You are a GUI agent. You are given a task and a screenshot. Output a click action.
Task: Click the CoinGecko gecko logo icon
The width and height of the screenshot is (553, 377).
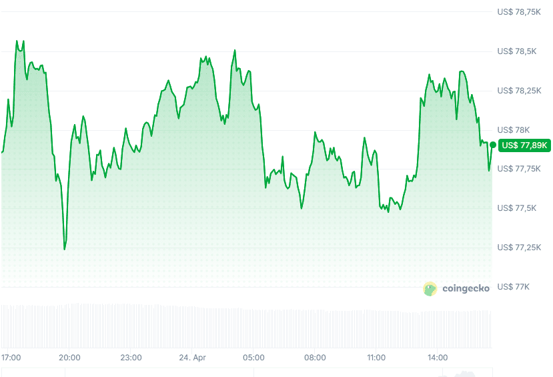pos(430,288)
